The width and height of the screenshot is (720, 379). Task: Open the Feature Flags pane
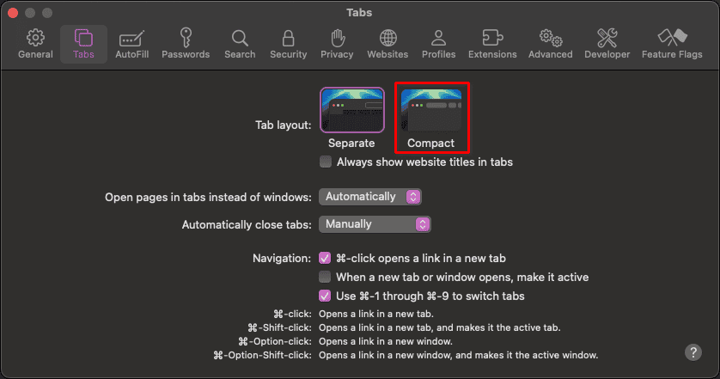[x=671, y=44]
